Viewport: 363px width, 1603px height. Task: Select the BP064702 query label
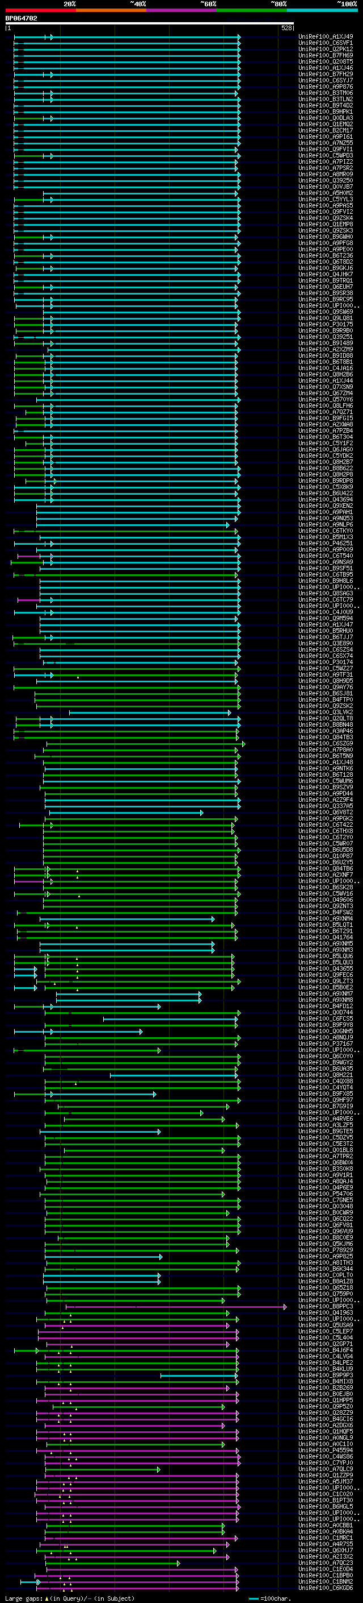(21, 18)
